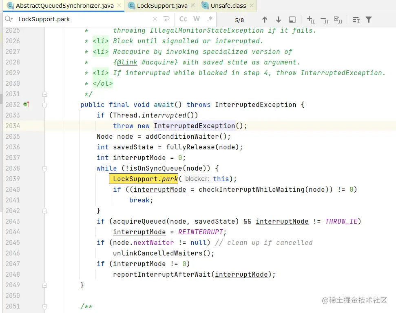Screen dimensions: 396x313
Task: Click reportInterruptAfterWait call
Action: (x=161, y=274)
